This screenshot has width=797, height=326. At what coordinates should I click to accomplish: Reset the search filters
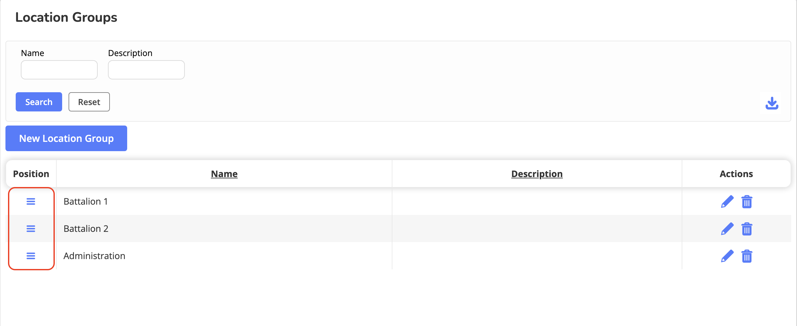[x=89, y=102]
